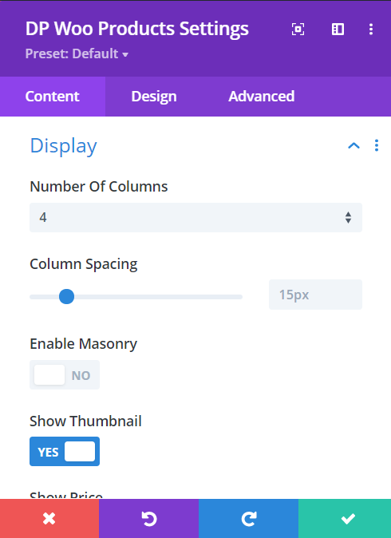This screenshot has height=538, width=391.
Task: Collapse the Display section chevron
Action: click(x=353, y=145)
